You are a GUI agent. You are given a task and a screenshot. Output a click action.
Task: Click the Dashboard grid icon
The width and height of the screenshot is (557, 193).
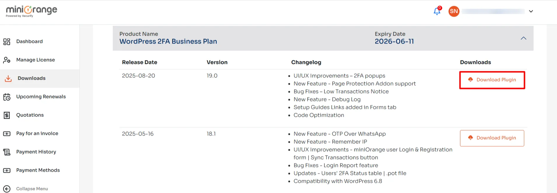[x=7, y=42]
